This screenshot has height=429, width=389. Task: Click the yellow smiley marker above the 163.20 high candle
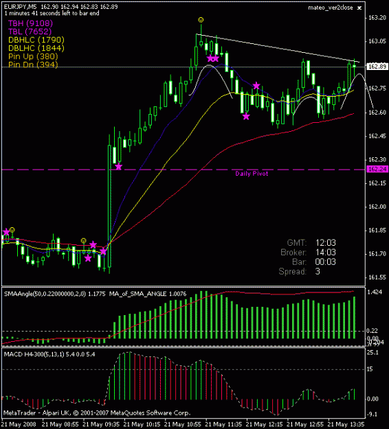click(x=201, y=20)
